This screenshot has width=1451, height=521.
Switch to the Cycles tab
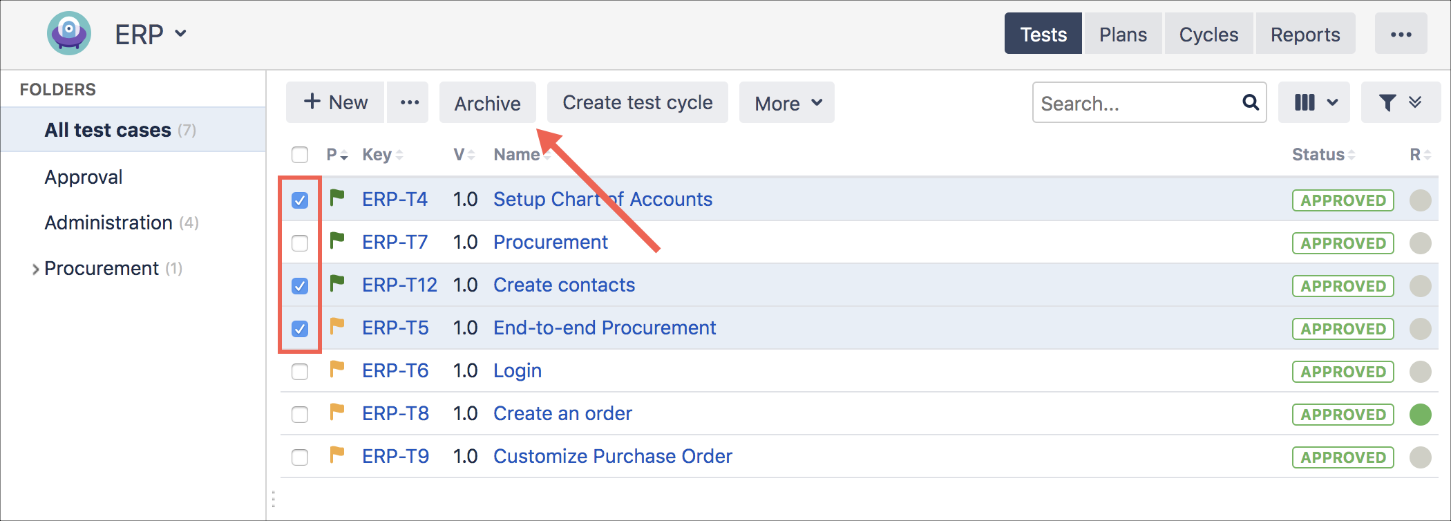1208,34
